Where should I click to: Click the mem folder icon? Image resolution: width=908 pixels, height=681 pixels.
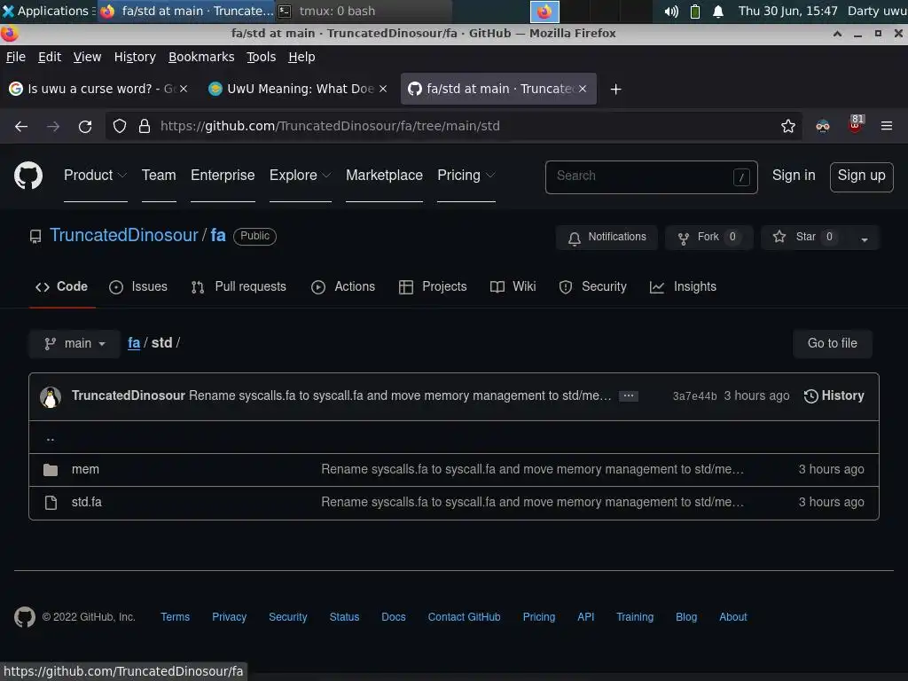tap(51, 470)
